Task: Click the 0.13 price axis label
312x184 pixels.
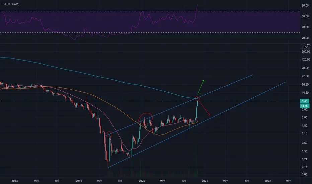Action: [x=304, y=167]
